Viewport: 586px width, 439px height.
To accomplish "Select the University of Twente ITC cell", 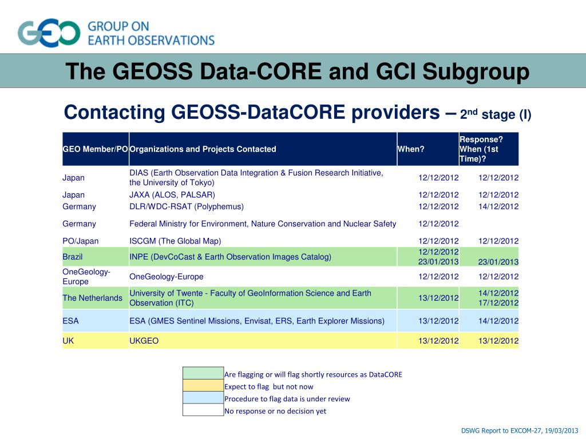I will [263, 298].
